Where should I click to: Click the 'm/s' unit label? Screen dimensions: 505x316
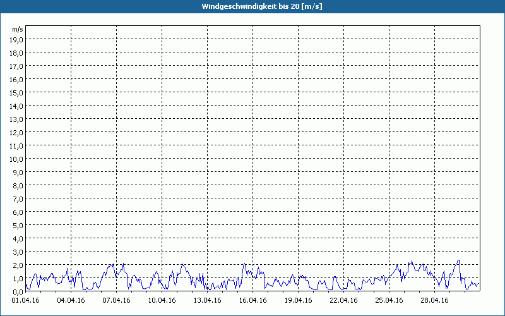click(x=18, y=29)
